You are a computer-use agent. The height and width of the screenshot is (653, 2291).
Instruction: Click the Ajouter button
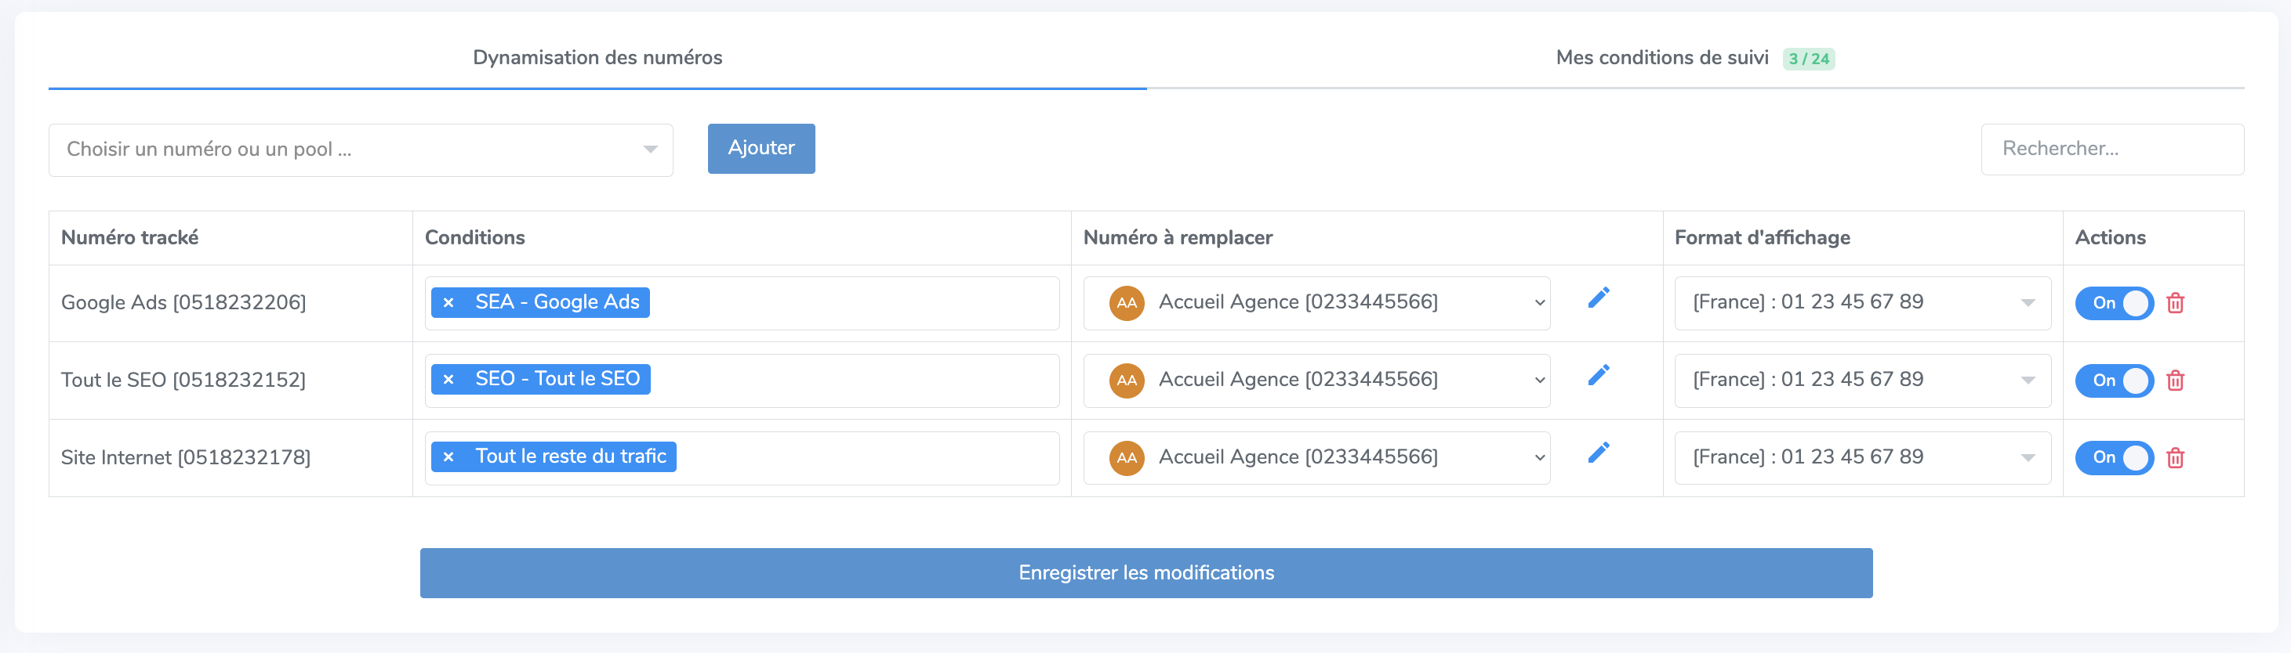click(x=761, y=148)
